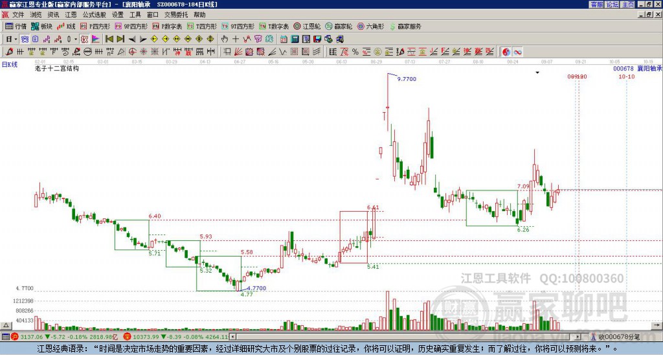Click the 4.7700 low price label
This screenshot has height=355, width=663.
256,288
